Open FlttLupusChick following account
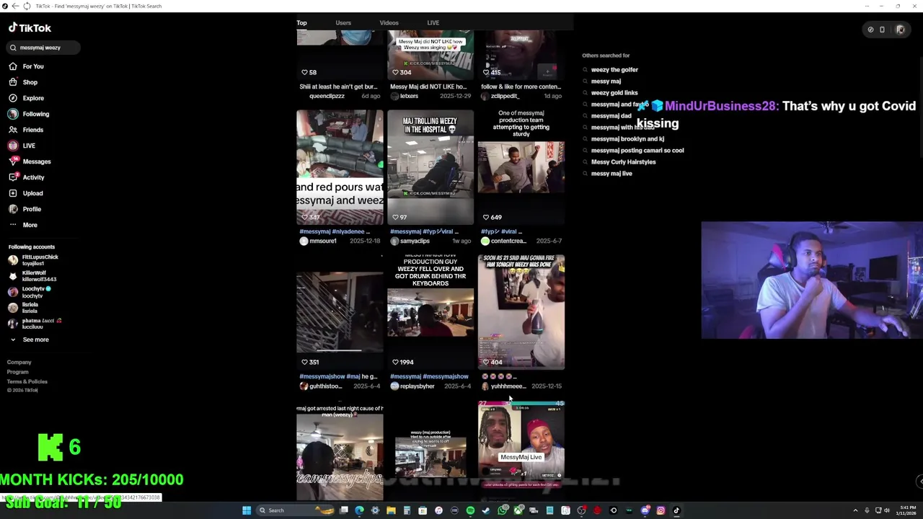 (33, 260)
